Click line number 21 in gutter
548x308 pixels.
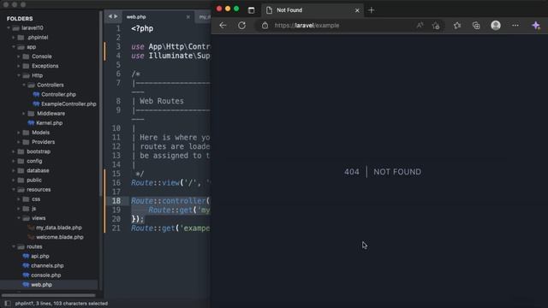click(x=116, y=228)
